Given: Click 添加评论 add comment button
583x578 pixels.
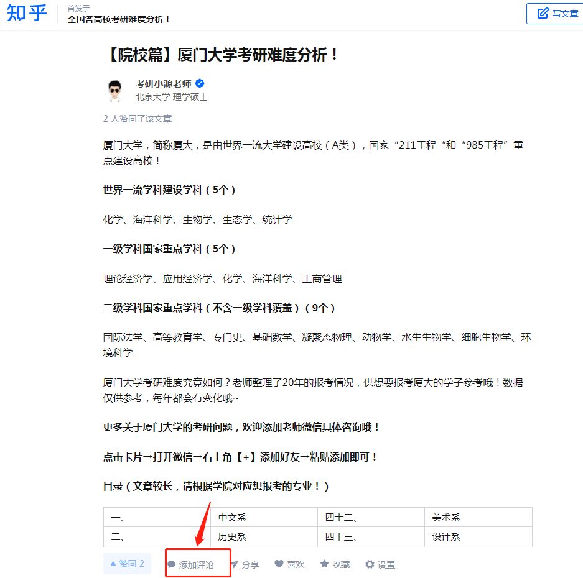Looking at the screenshot, I should 191,564.
